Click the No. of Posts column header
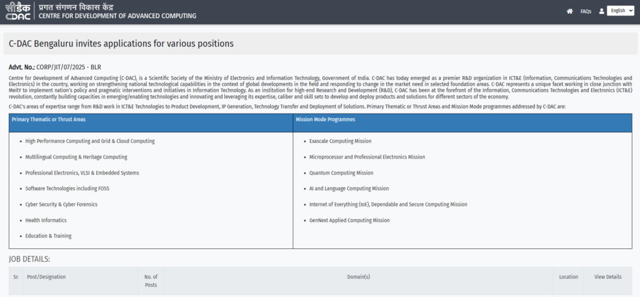 coord(151,280)
